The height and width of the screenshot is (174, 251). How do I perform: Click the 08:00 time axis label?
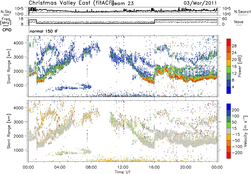(x=91, y=167)
